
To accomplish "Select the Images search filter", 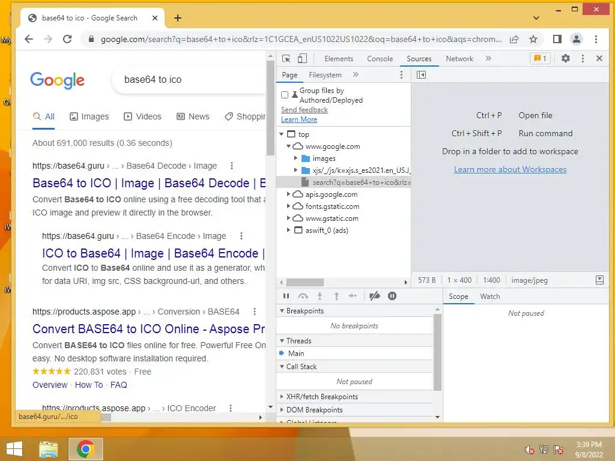I will pos(89,116).
